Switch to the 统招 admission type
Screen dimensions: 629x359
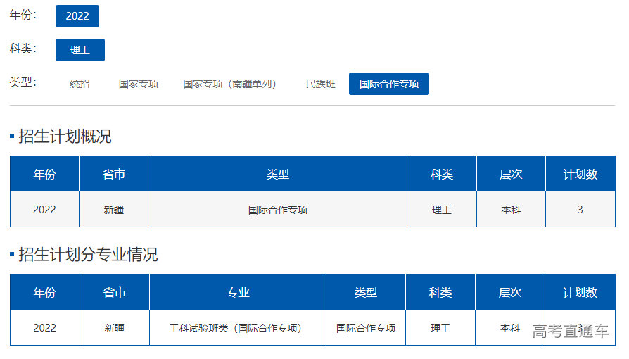coord(80,84)
